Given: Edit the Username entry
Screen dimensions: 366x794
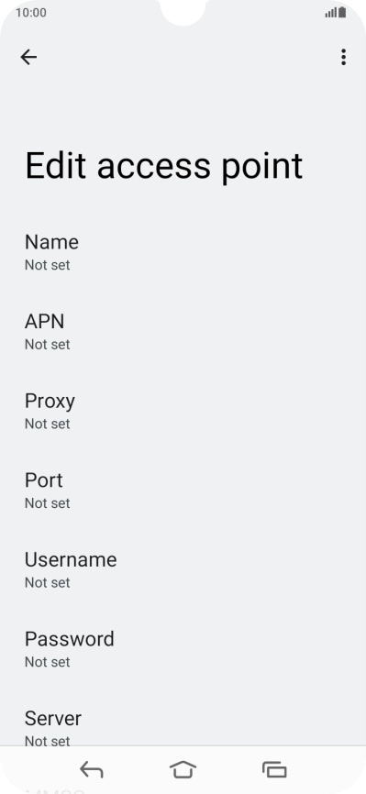Looking at the screenshot, I should click(183, 570).
